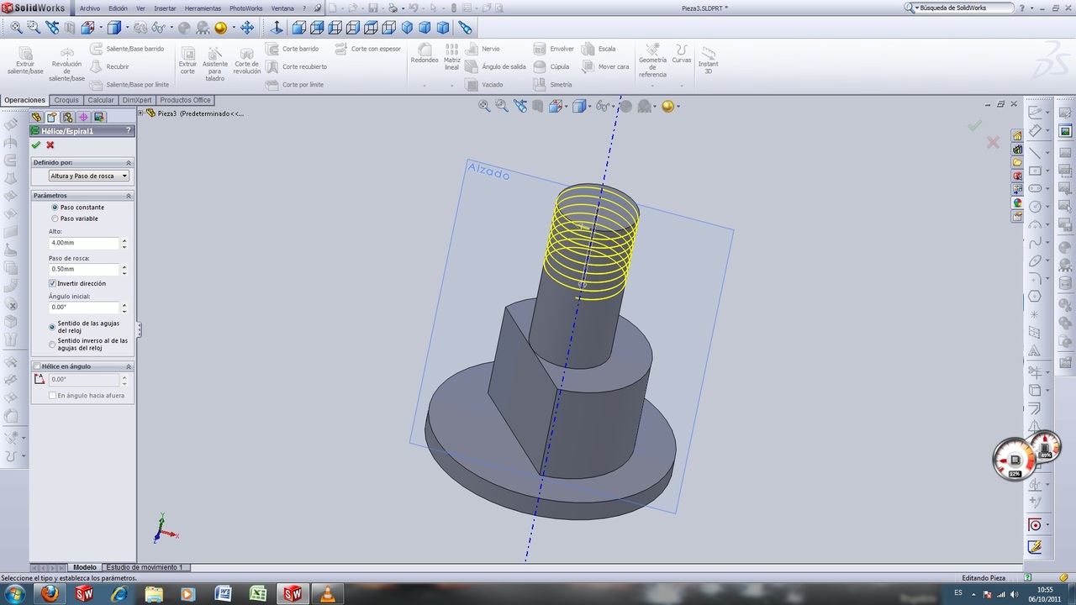The height and width of the screenshot is (605, 1076).
Task: Select Sentido inverso al de las agujas
Action: coord(52,345)
